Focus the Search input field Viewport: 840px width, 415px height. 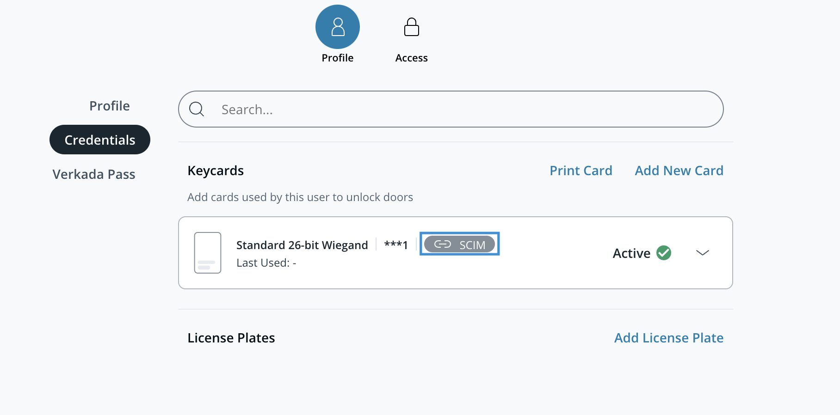pyautogui.click(x=463, y=110)
